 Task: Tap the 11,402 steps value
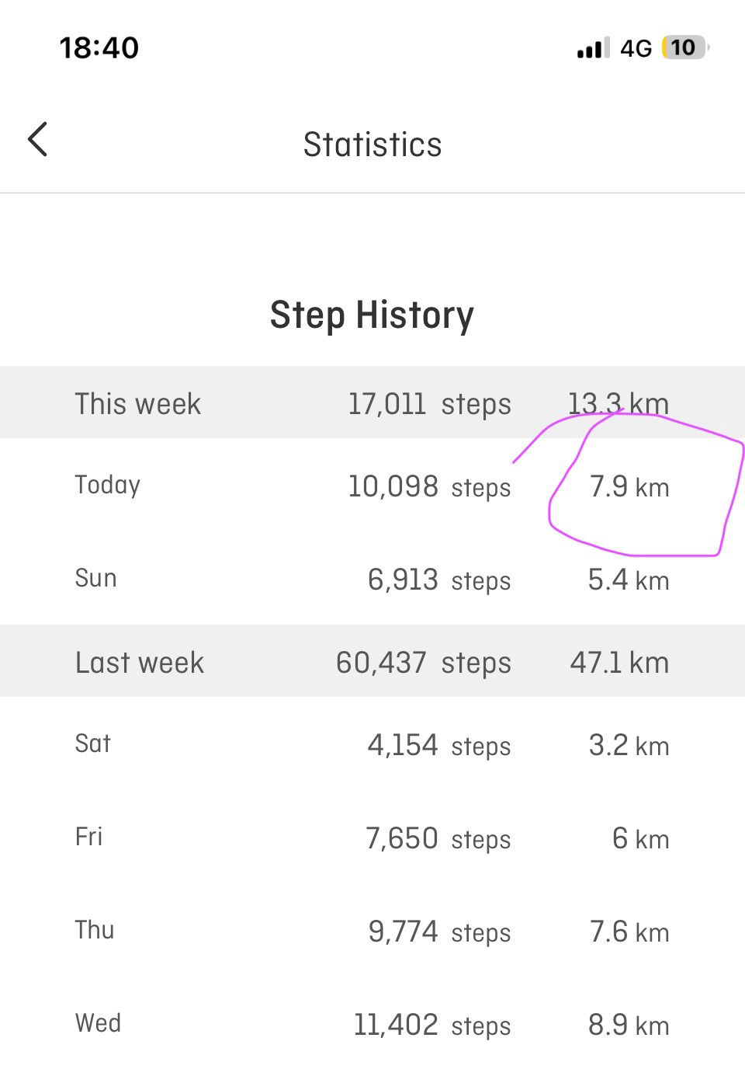(432, 1025)
